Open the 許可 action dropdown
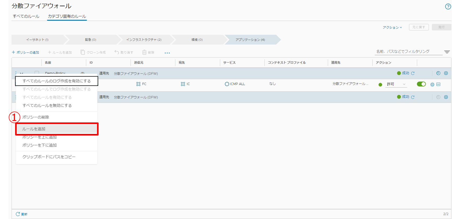This screenshot has height=219, width=452. pos(396,84)
